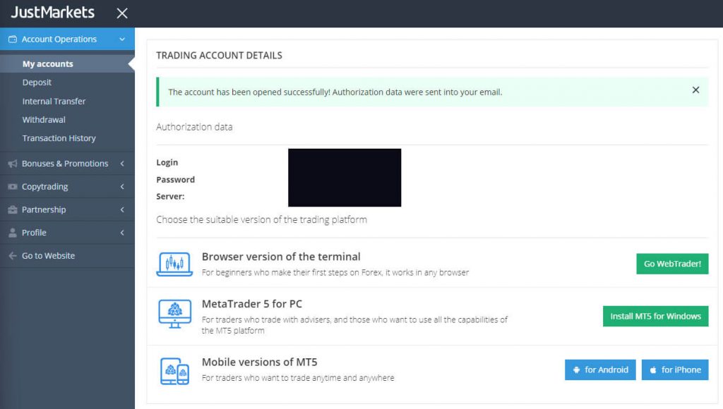Open Transaction History
723x409 pixels.
(x=59, y=138)
